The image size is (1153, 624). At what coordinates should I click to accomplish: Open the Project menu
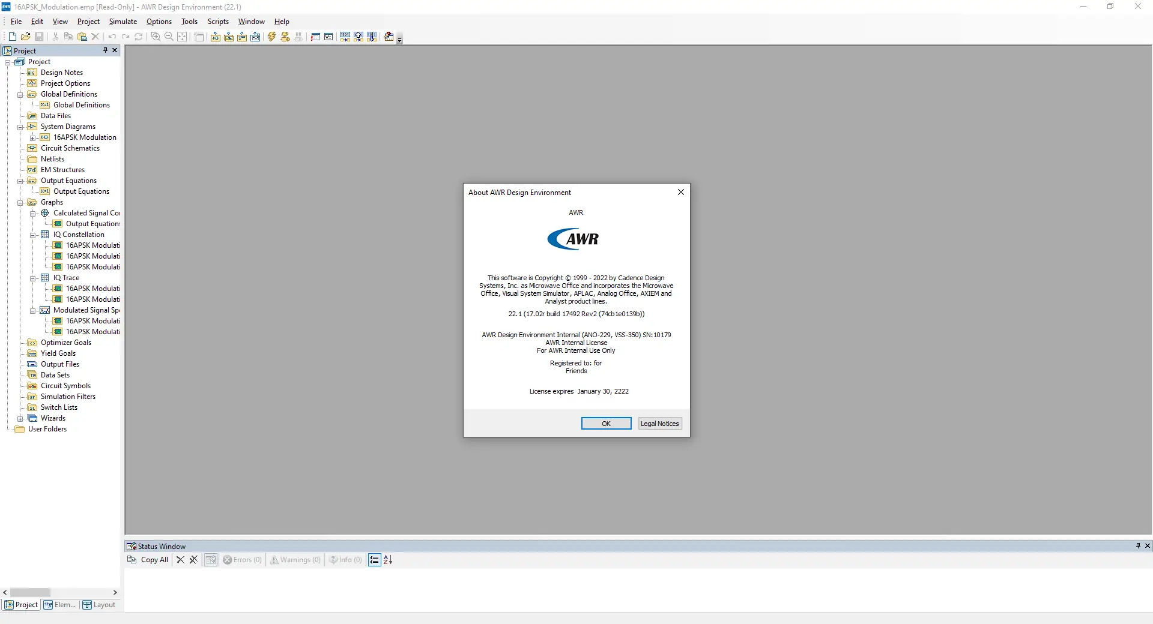[88, 22]
